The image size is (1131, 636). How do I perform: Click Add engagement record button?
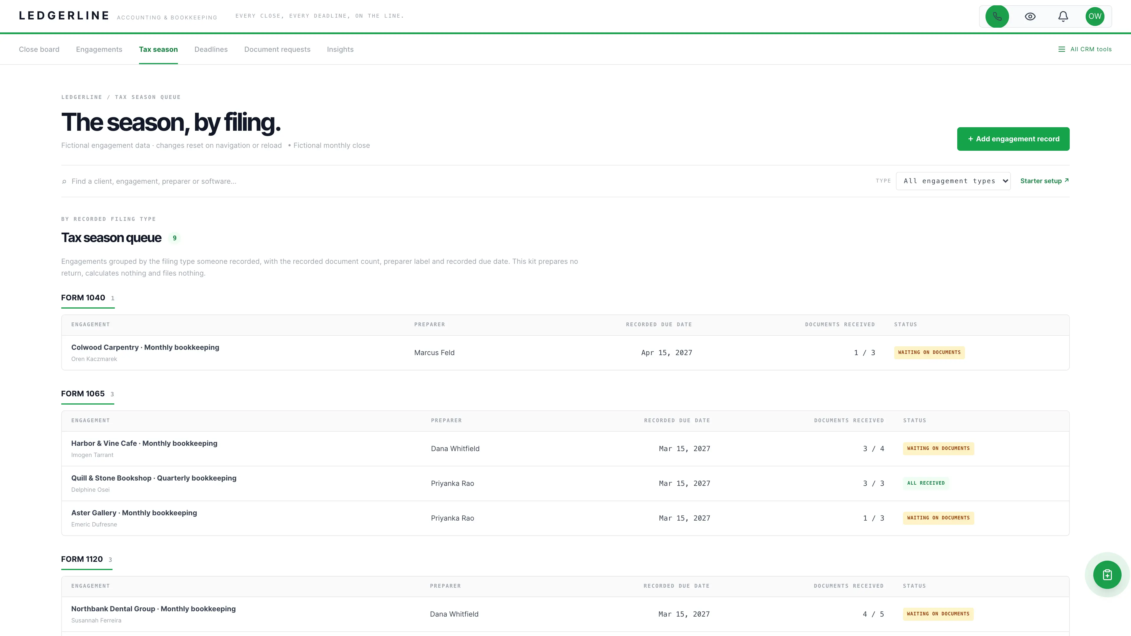(x=1013, y=139)
